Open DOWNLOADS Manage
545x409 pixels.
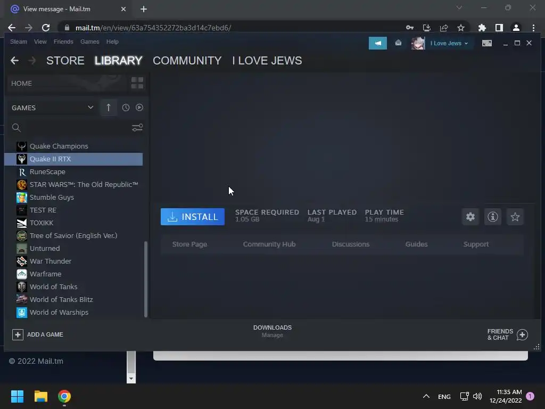click(x=272, y=331)
